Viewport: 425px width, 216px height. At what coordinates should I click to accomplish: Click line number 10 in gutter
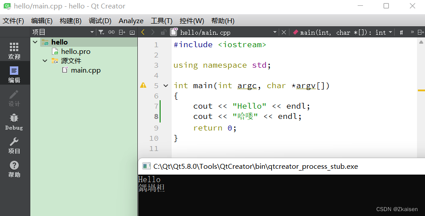pos(154,138)
